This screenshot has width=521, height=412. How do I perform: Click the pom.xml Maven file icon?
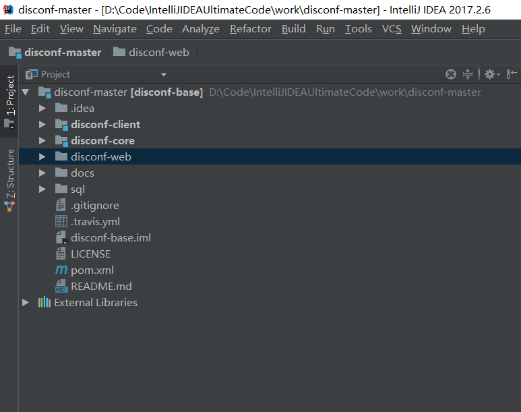(x=61, y=270)
